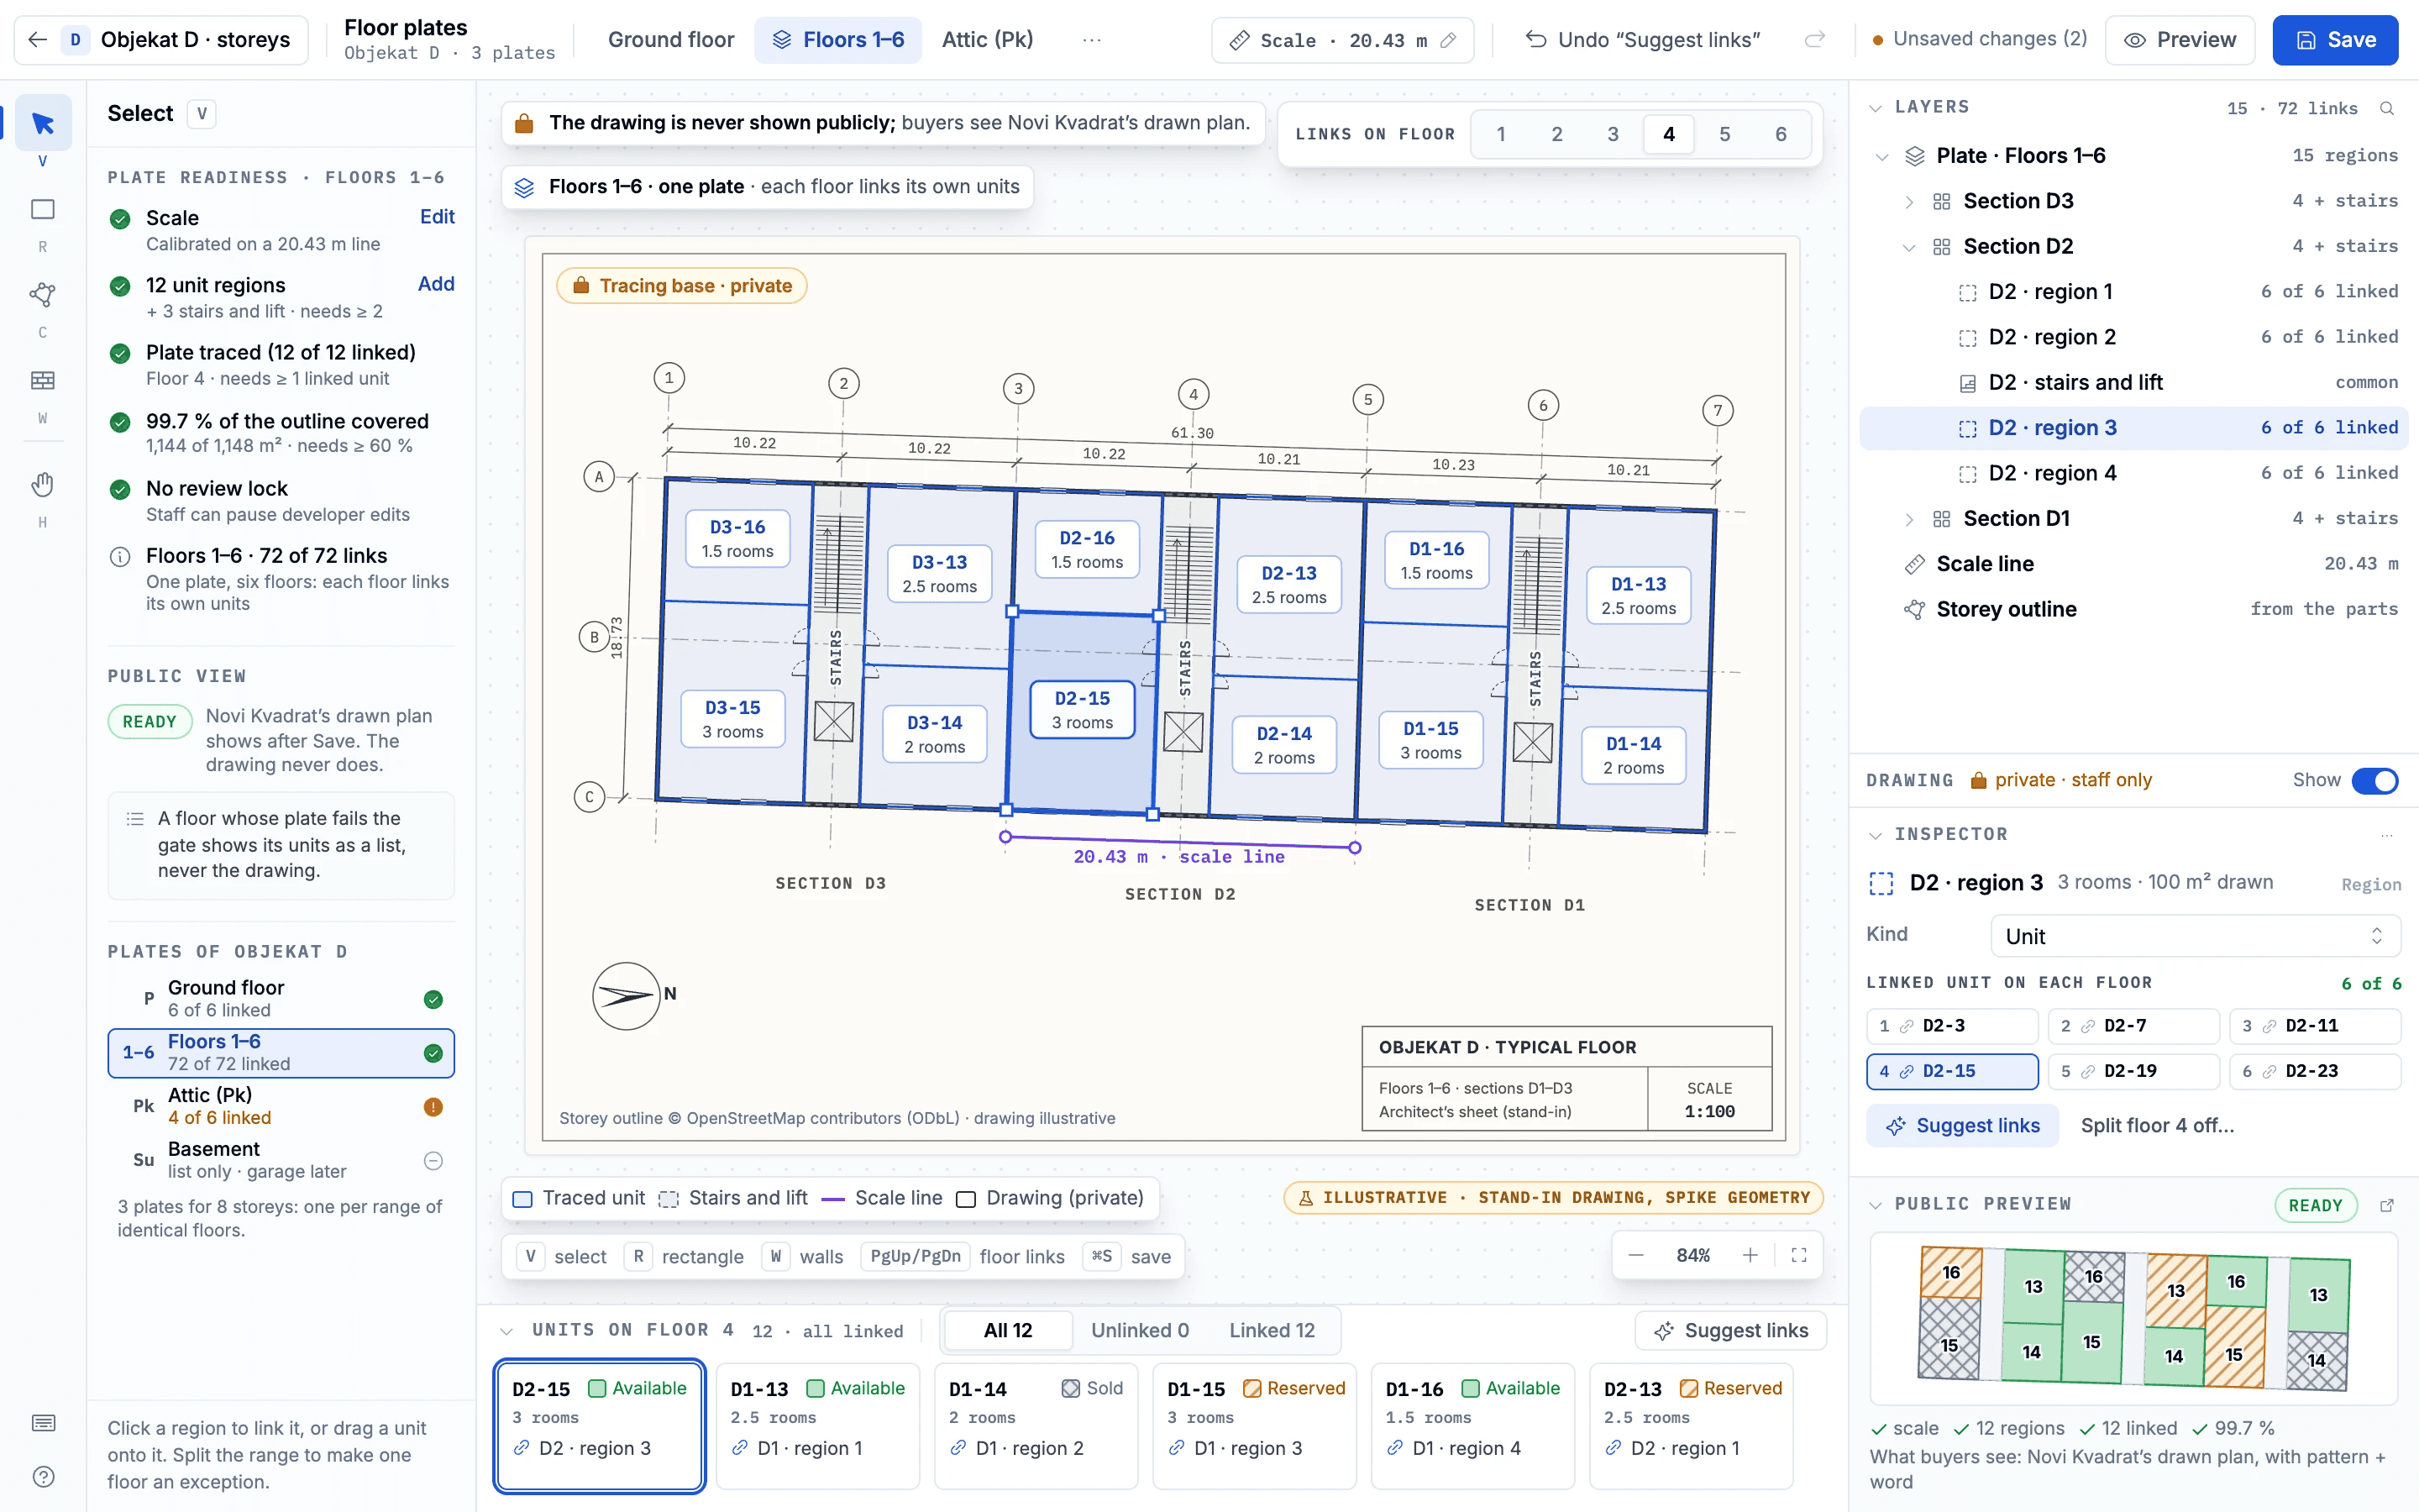
Task: Pick the polygon outline tool (C)
Action: pyautogui.click(x=43, y=295)
